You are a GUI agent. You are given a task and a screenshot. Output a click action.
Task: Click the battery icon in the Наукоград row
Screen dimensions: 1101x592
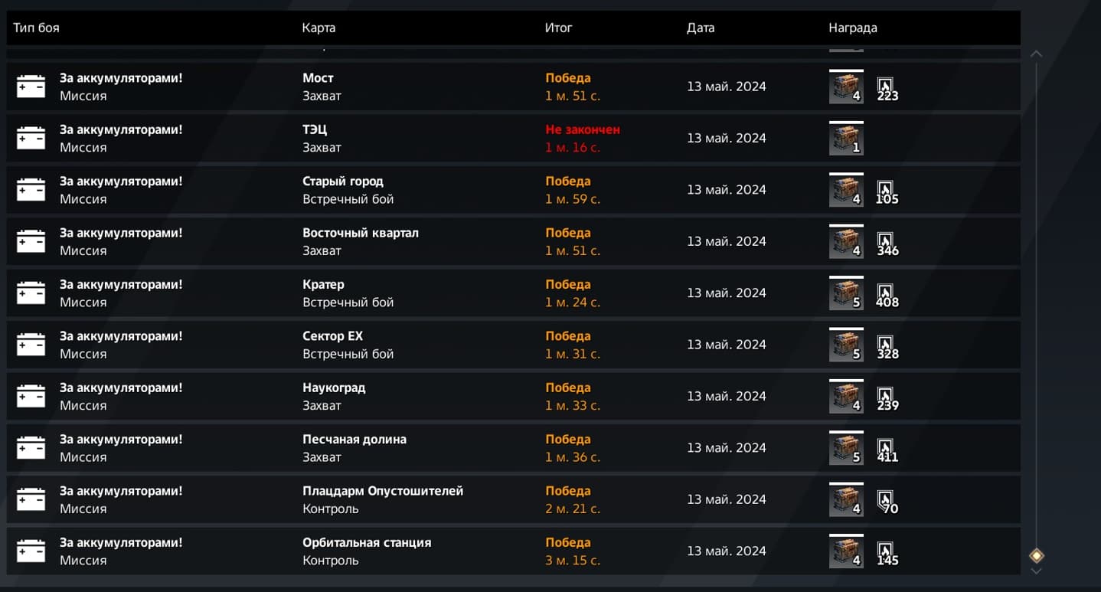[31, 396]
